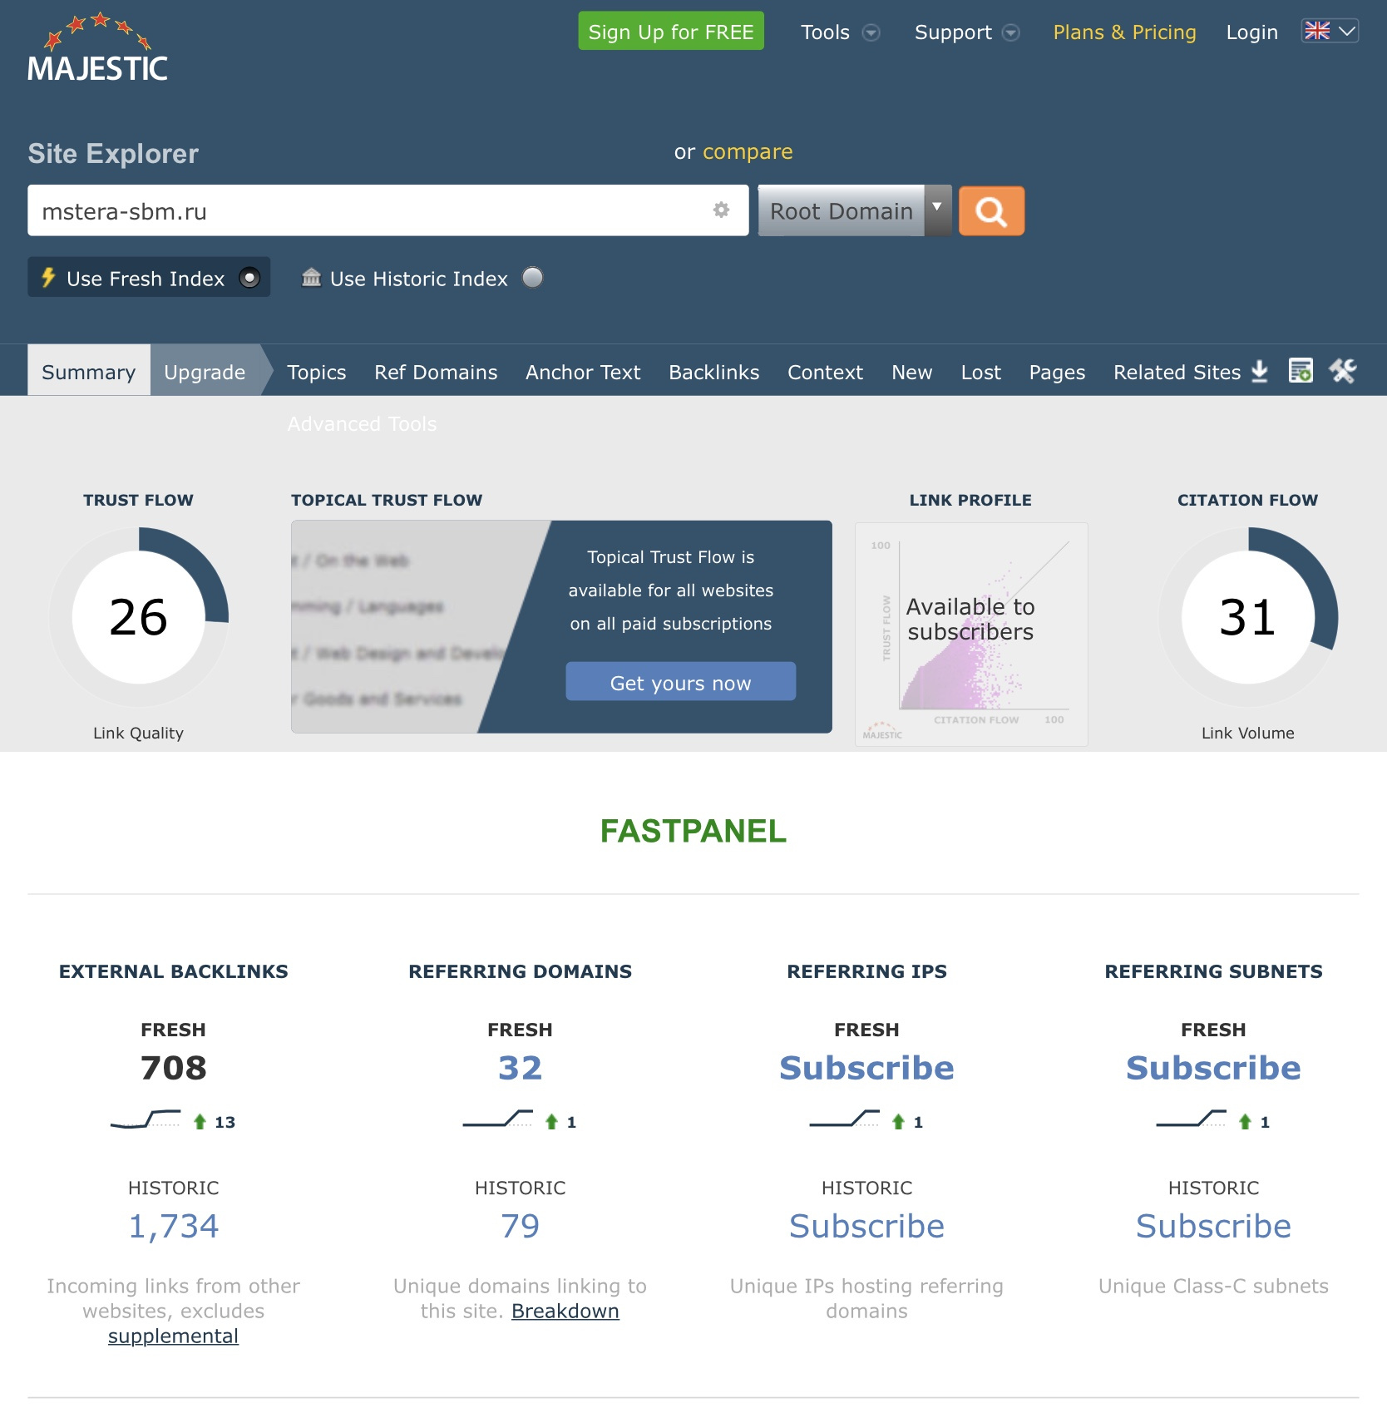Expand the Support menu dropdown
The image size is (1387, 1413).
[x=1010, y=32]
